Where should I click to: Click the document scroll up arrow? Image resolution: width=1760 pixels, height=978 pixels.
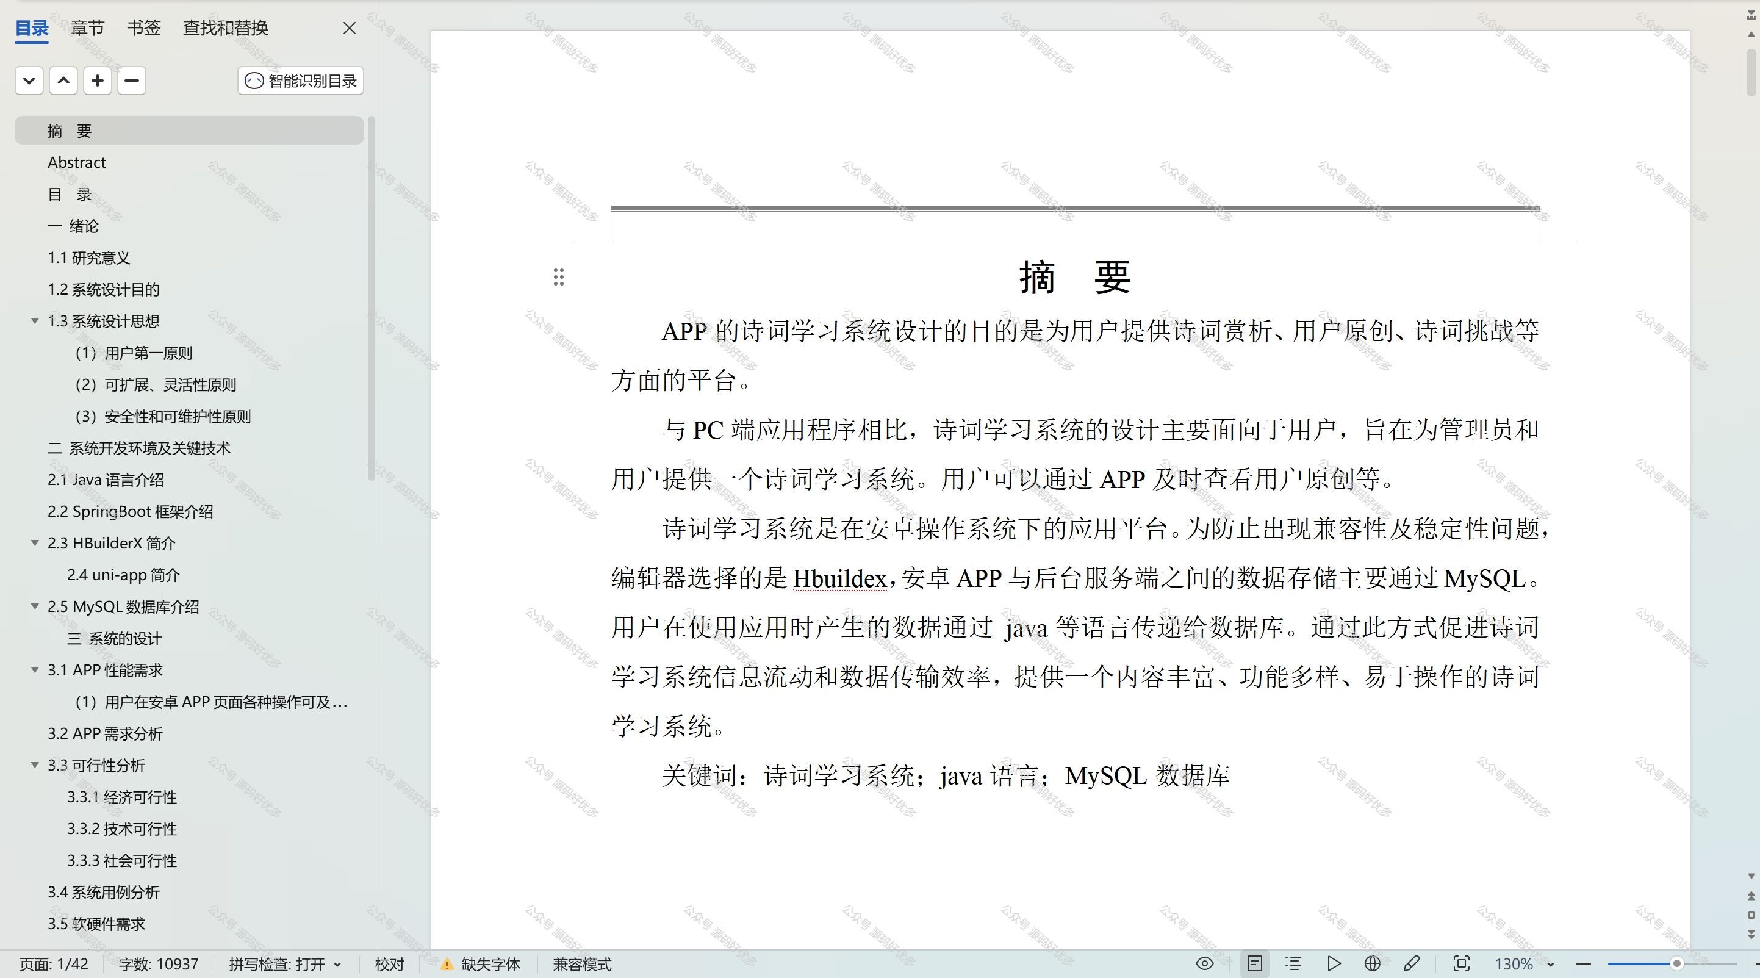[1751, 34]
